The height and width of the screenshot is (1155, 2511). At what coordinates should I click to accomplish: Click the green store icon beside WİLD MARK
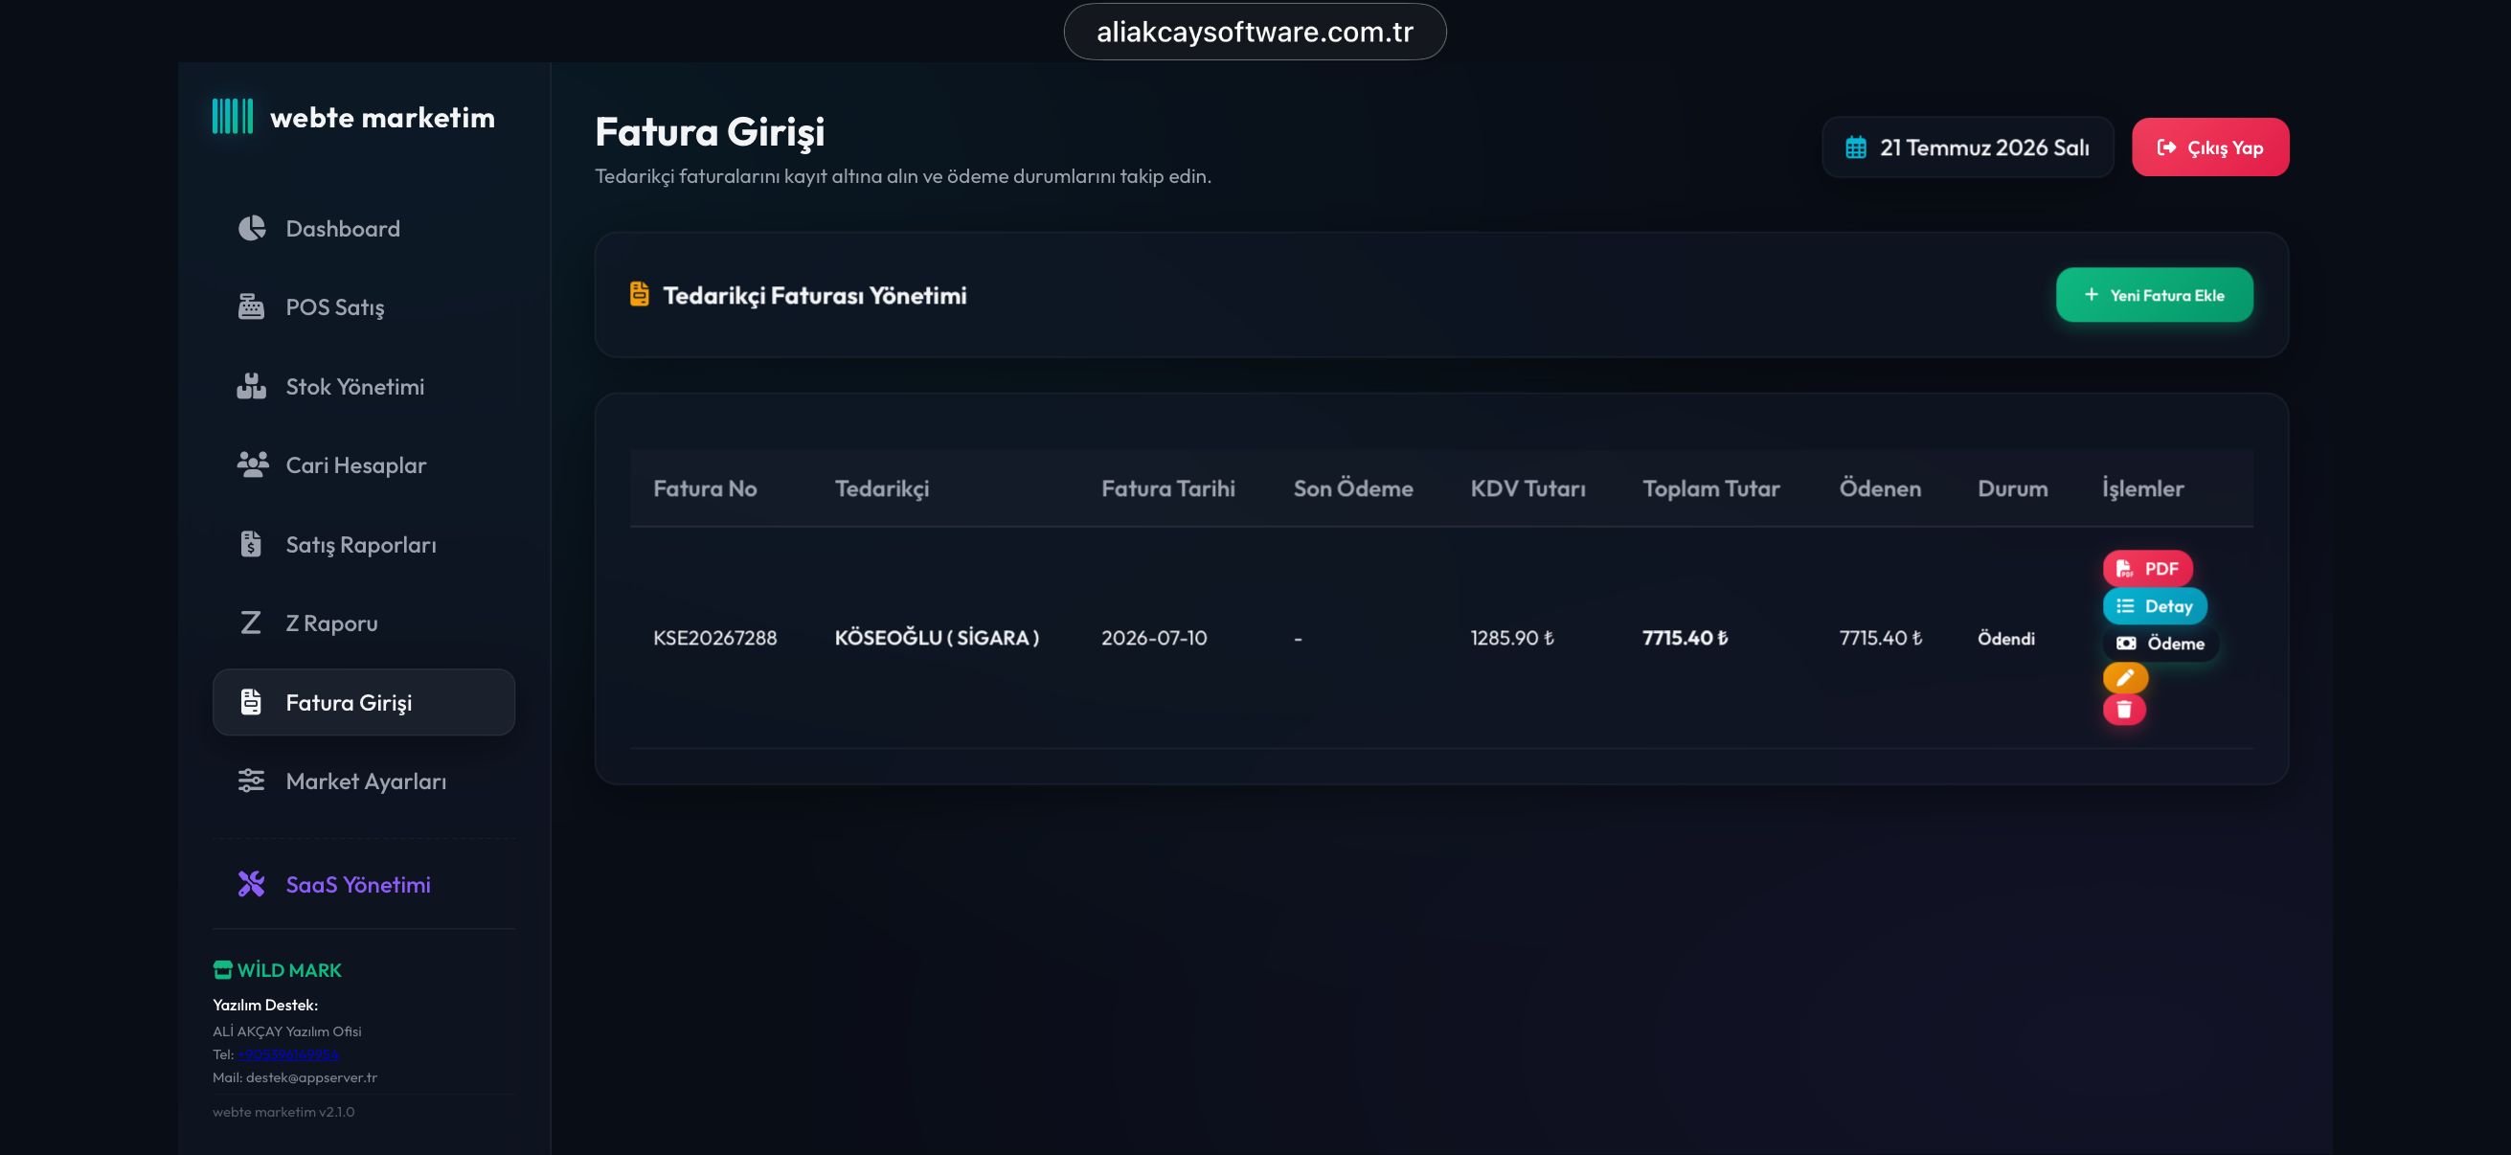tap(222, 970)
